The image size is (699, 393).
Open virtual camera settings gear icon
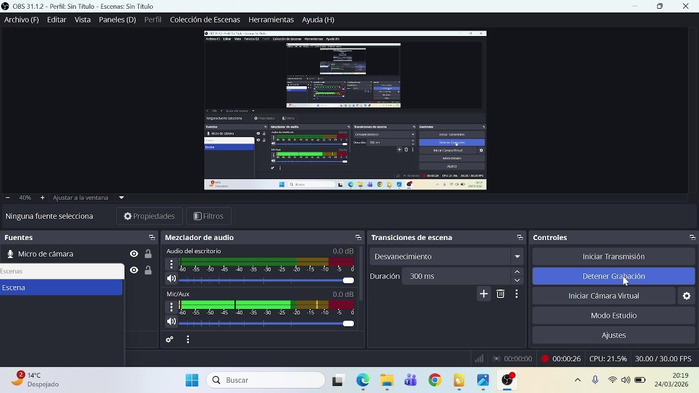[686, 296]
